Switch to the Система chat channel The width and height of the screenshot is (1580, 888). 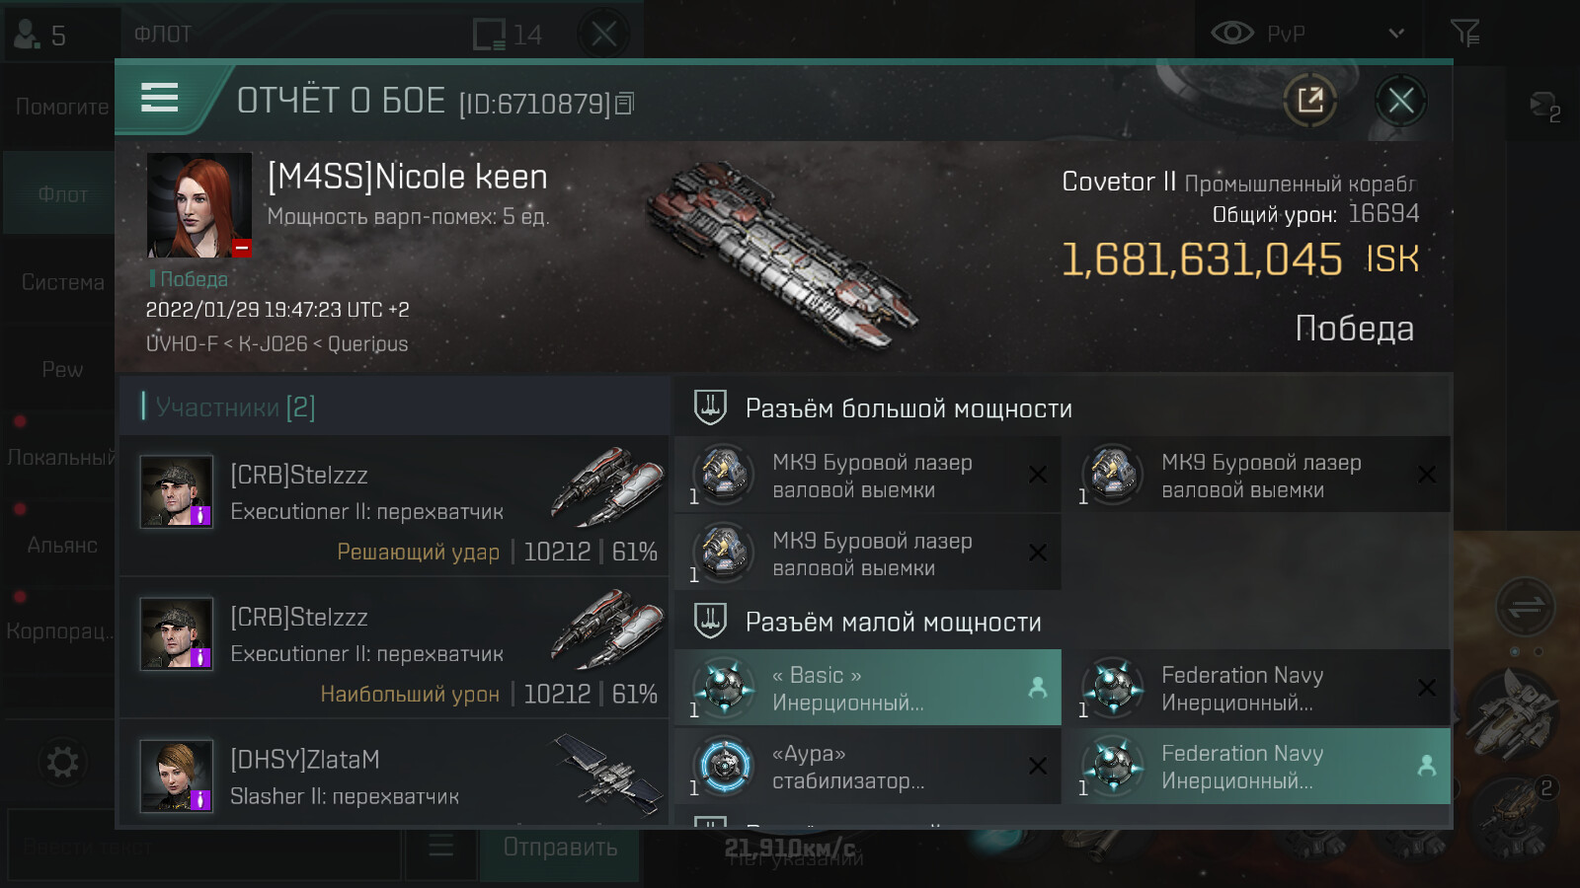click(x=62, y=282)
